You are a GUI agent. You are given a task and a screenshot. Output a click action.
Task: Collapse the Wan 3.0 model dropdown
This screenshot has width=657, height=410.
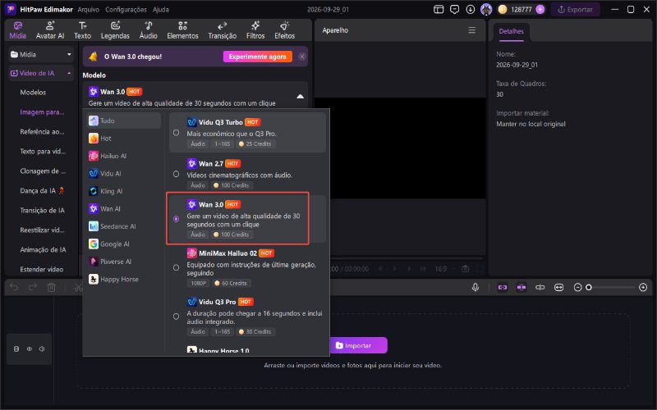pos(300,97)
